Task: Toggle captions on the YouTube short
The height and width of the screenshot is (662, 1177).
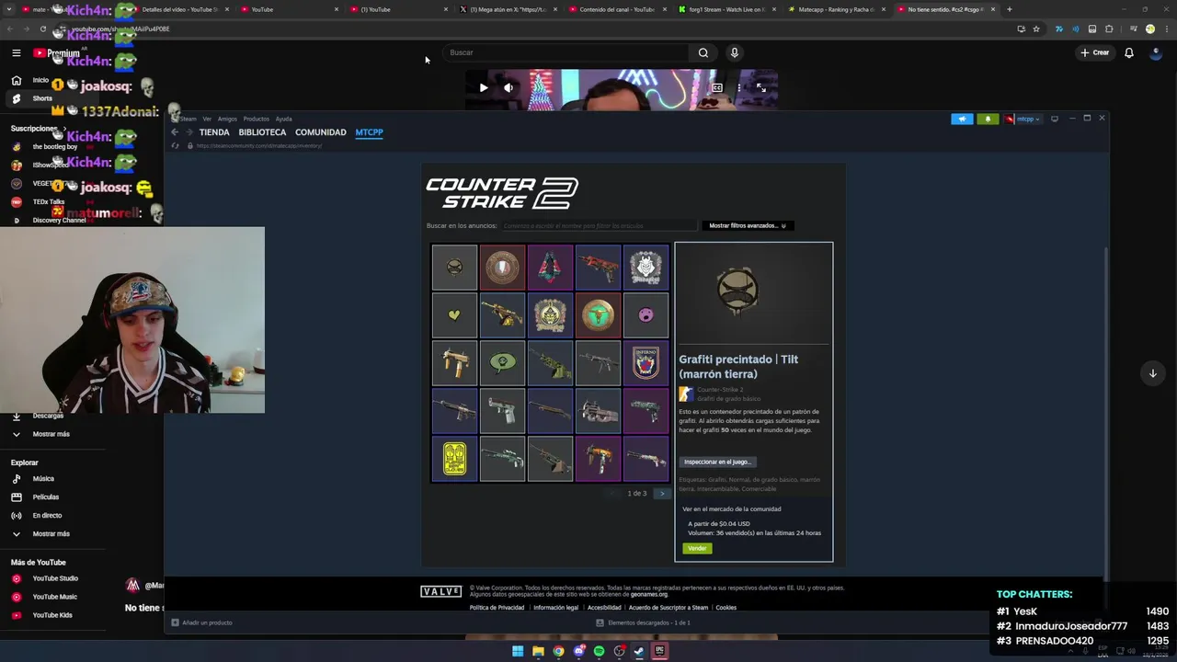Action: [x=717, y=87]
